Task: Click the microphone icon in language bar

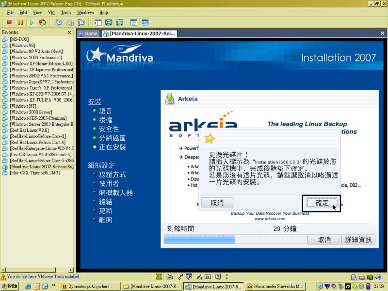Action: [x=180, y=276]
